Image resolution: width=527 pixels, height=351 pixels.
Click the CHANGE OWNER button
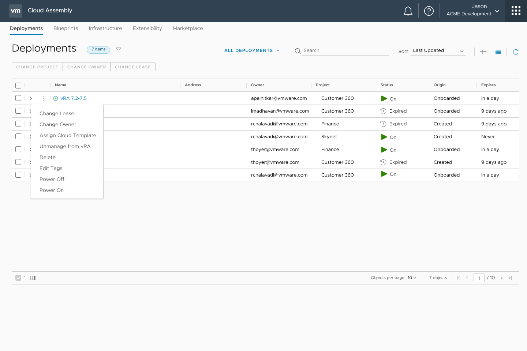(x=87, y=67)
